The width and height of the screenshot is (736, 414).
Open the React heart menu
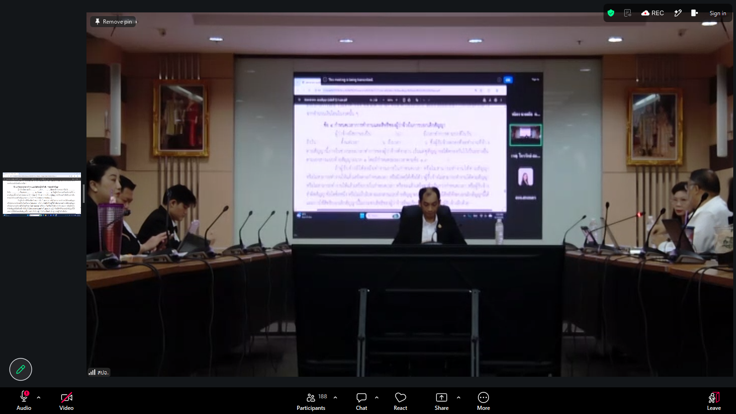tap(401, 401)
